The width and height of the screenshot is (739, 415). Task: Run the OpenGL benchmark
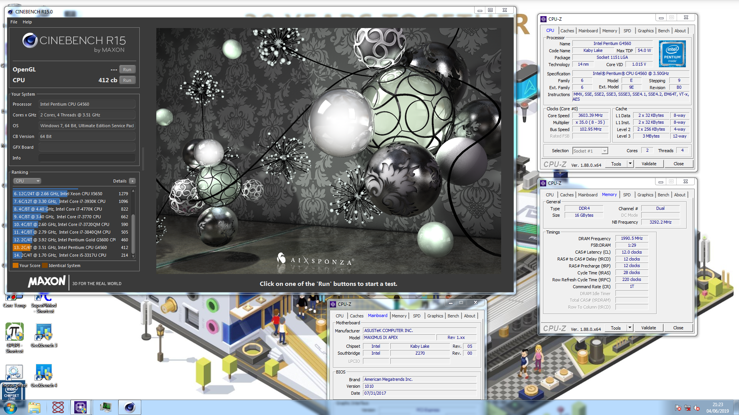(x=127, y=70)
